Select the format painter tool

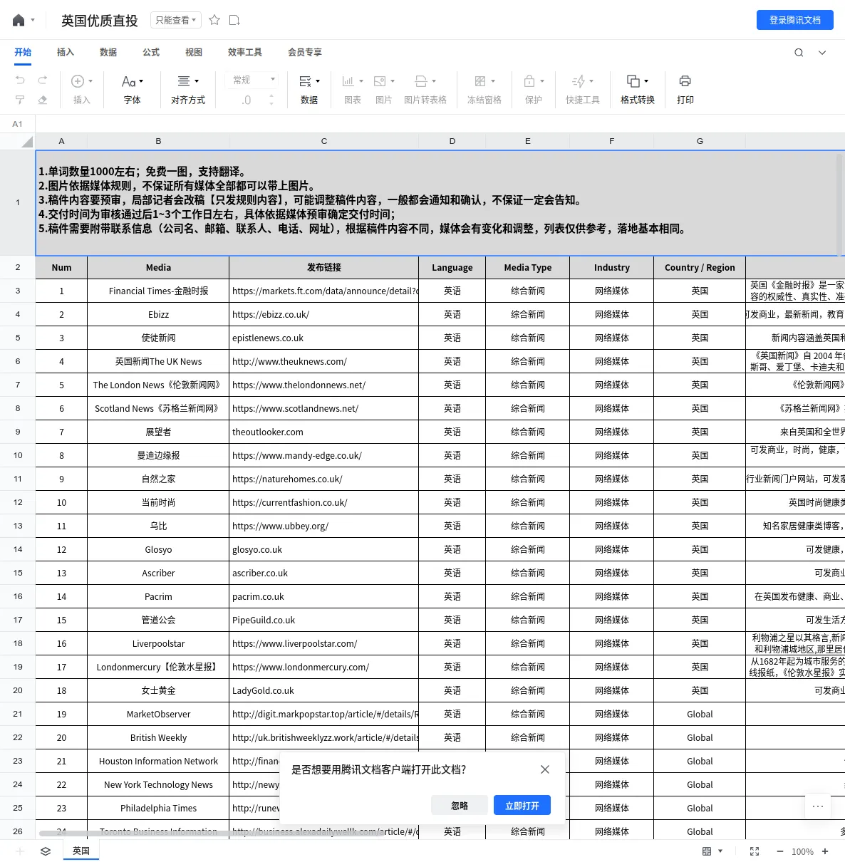tap(20, 100)
